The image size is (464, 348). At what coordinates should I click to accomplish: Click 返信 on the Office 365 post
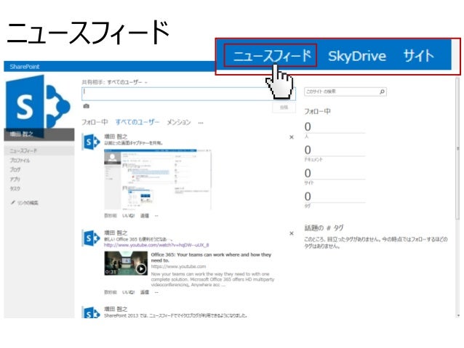click(x=145, y=292)
